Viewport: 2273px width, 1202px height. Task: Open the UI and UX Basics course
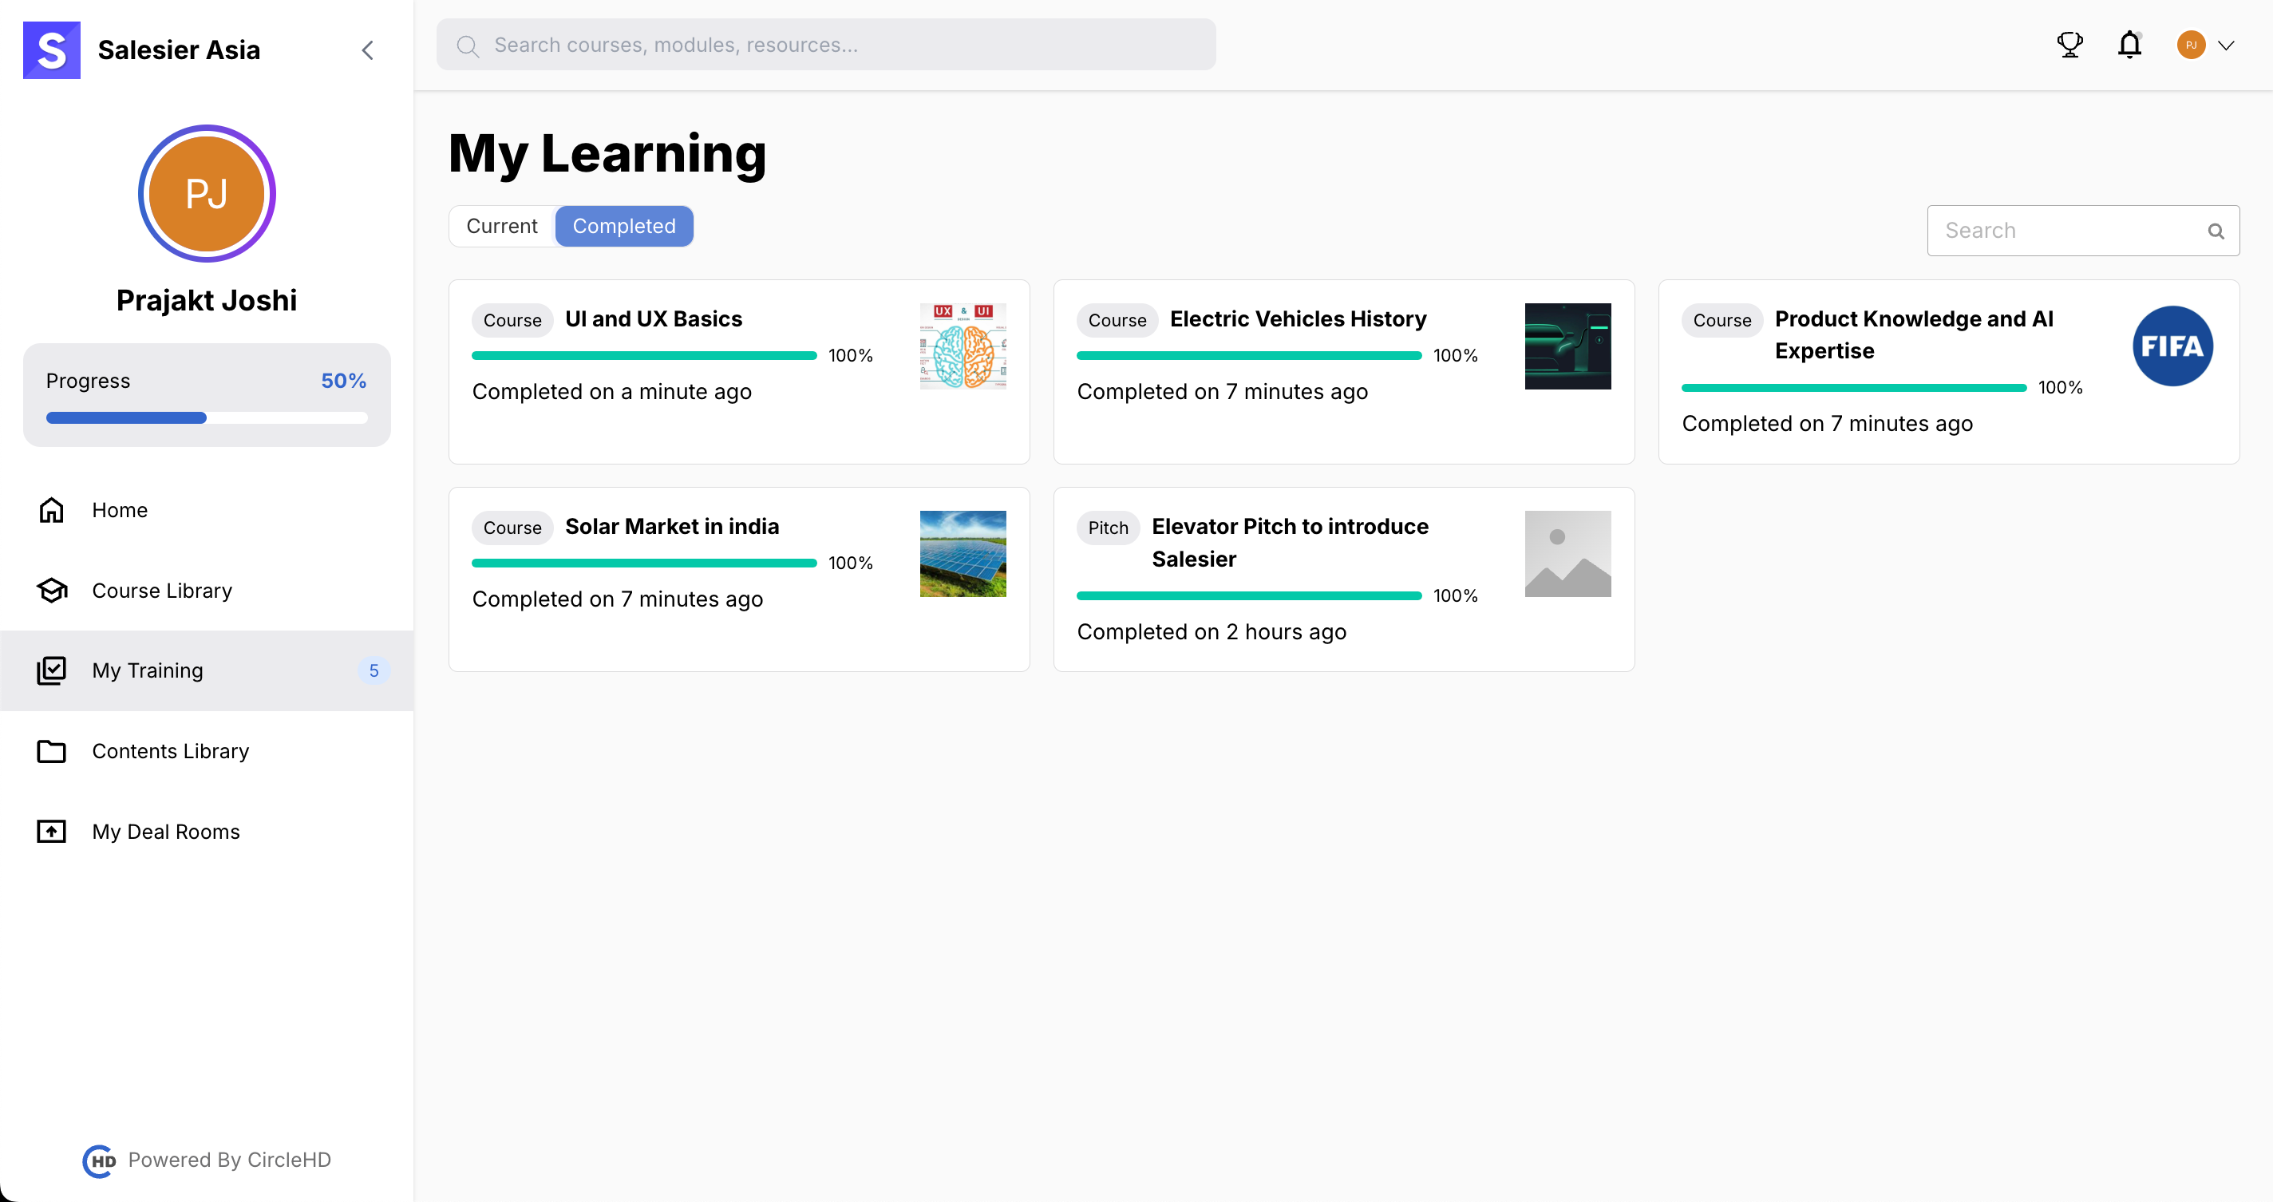click(x=653, y=318)
